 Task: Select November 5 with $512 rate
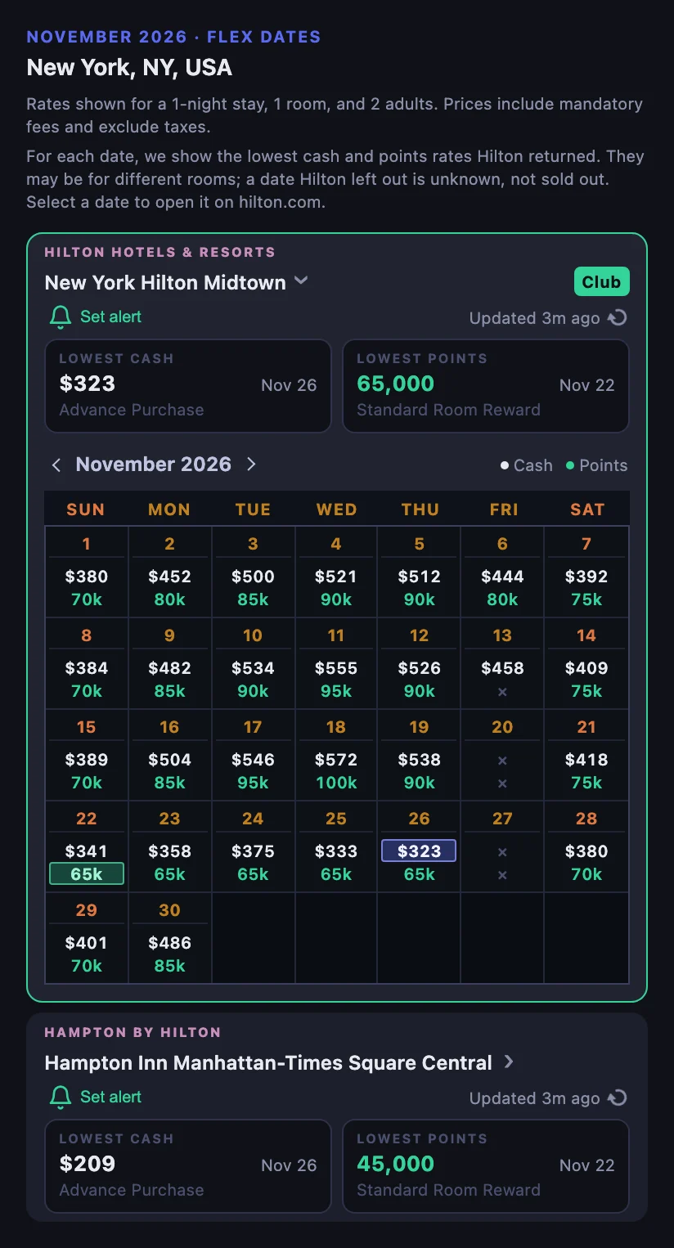pyautogui.click(x=420, y=572)
